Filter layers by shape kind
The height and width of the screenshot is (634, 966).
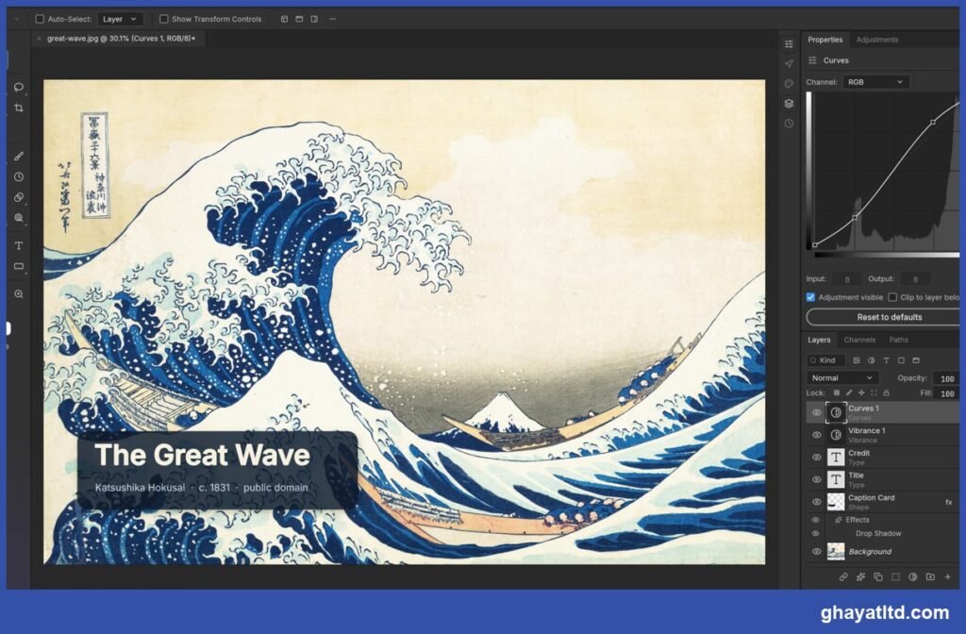pyautogui.click(x=901, y=360)
